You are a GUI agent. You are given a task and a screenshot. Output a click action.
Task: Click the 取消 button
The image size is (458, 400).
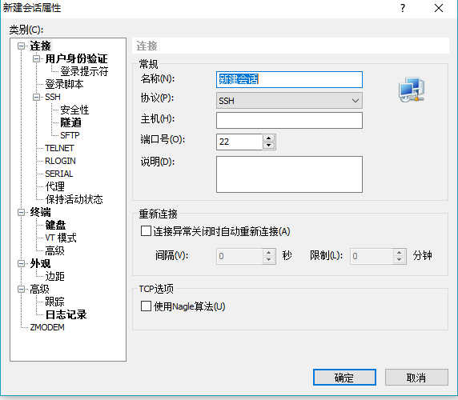(x=416, y=378)
